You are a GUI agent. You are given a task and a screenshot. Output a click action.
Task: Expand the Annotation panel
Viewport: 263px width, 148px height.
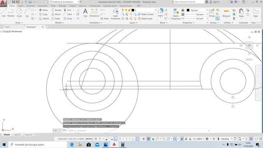click(96, 23)
